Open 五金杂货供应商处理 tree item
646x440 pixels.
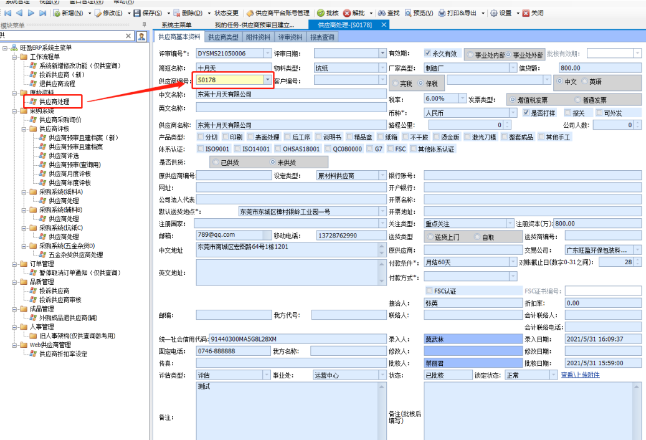click(x=76, y=255)
